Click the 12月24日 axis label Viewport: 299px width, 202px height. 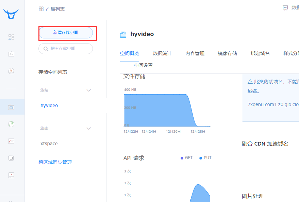point(149,132)
